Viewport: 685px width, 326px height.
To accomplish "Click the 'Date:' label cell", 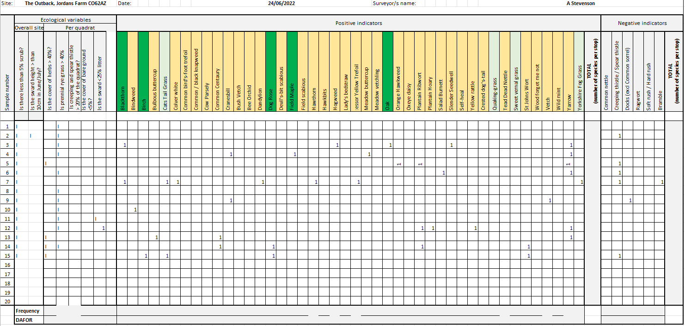I will click(125, 3).
